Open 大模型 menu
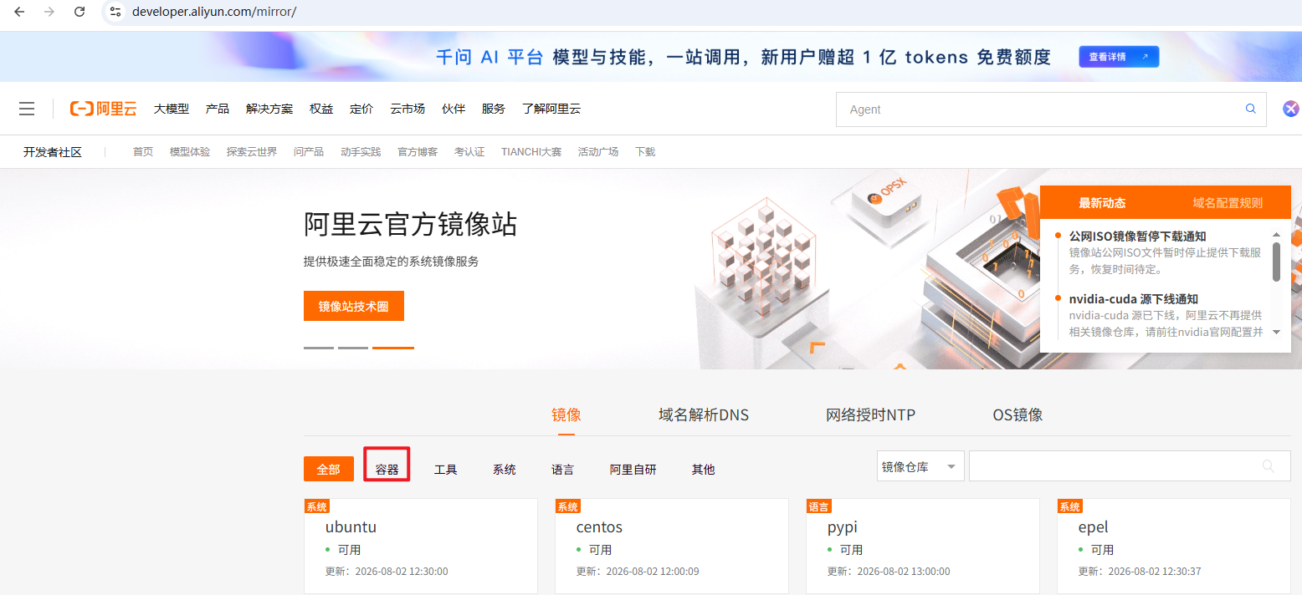 click(172, 109)
